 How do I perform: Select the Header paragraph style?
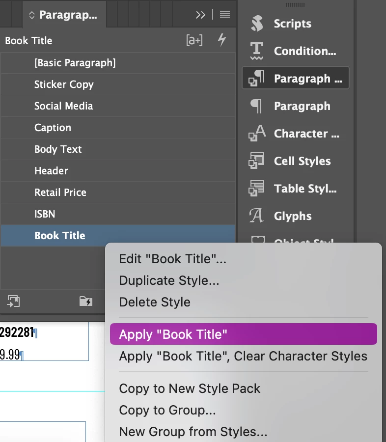pyautogui.click(x=118, y=171)
